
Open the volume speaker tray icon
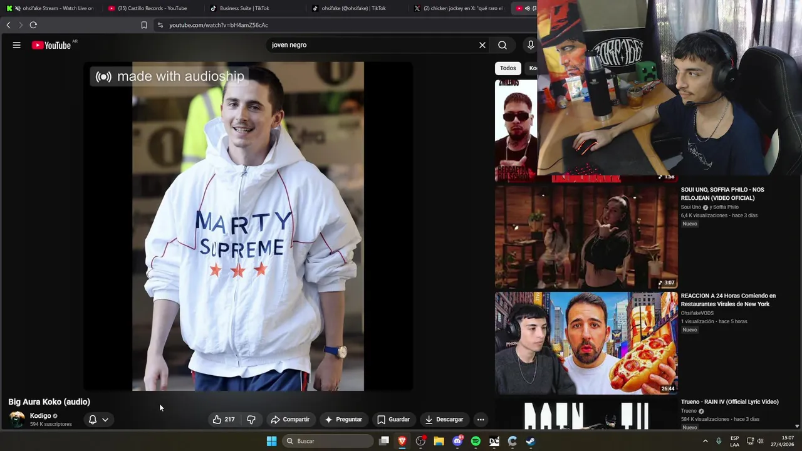[x=761, y=441]
